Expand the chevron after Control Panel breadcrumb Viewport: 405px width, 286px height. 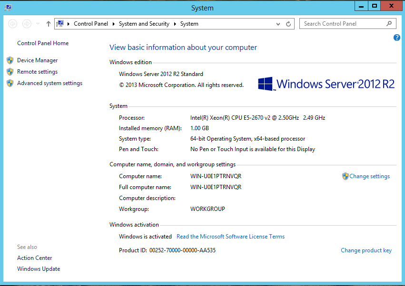pyautogui.click(x=113, y=24)
